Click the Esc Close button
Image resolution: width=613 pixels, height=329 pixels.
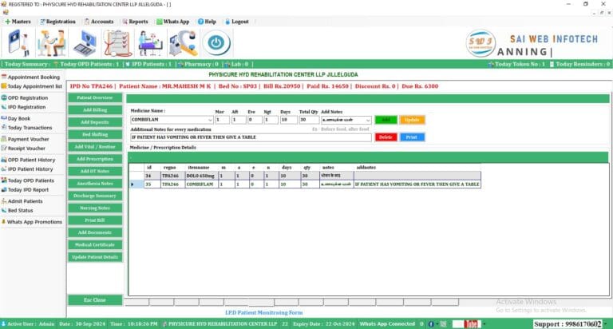(x=95, y=300)
